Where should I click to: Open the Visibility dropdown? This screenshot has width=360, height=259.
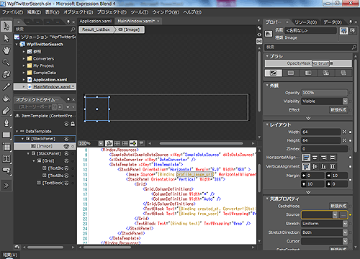point(345,101)
